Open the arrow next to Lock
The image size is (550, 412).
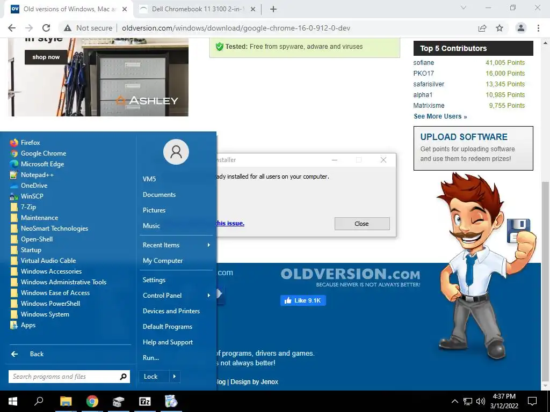175,377
